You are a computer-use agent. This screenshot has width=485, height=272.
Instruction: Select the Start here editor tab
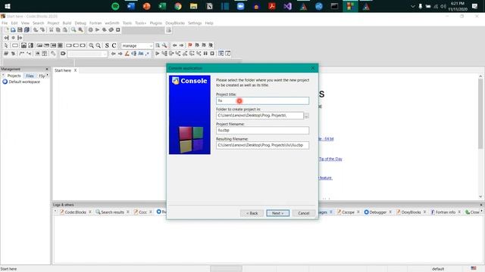pyautogui.click(x=63, y=70)
